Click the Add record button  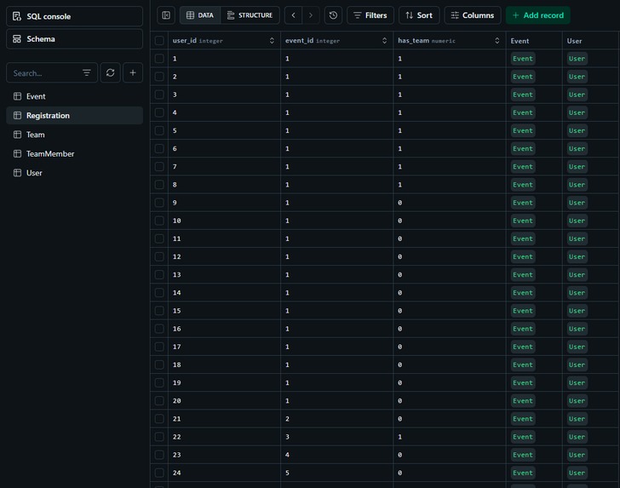click(x=537, y=15)
